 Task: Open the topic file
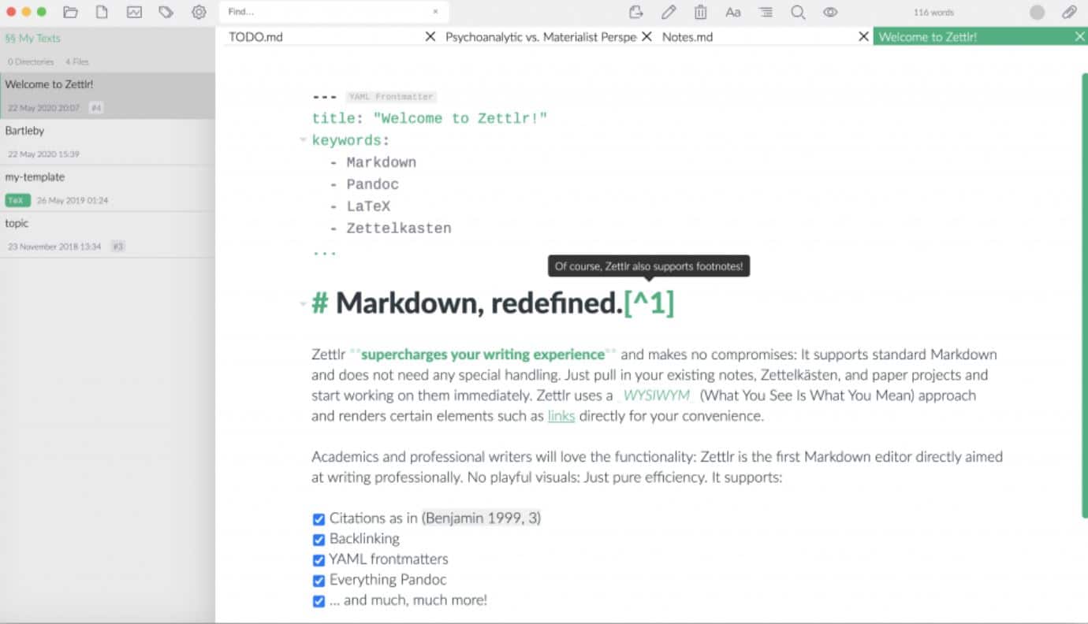107,235
